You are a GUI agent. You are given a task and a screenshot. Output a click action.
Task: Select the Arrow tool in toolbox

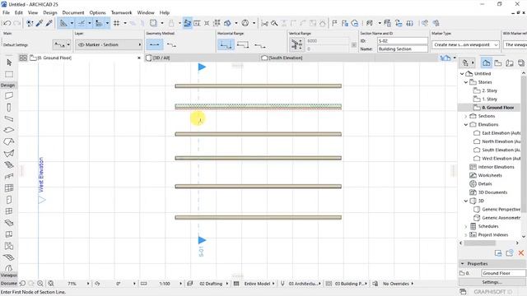(9, 62)
